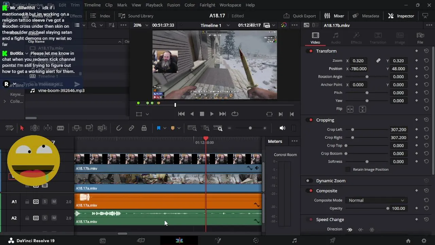Click Overwrite Clip timeline button
The image size is (435, 245).
pyautogui.click(x=89, y=128)
